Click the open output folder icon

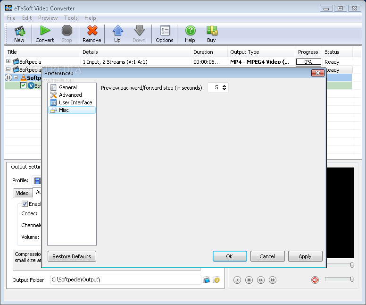coord(216,280)
